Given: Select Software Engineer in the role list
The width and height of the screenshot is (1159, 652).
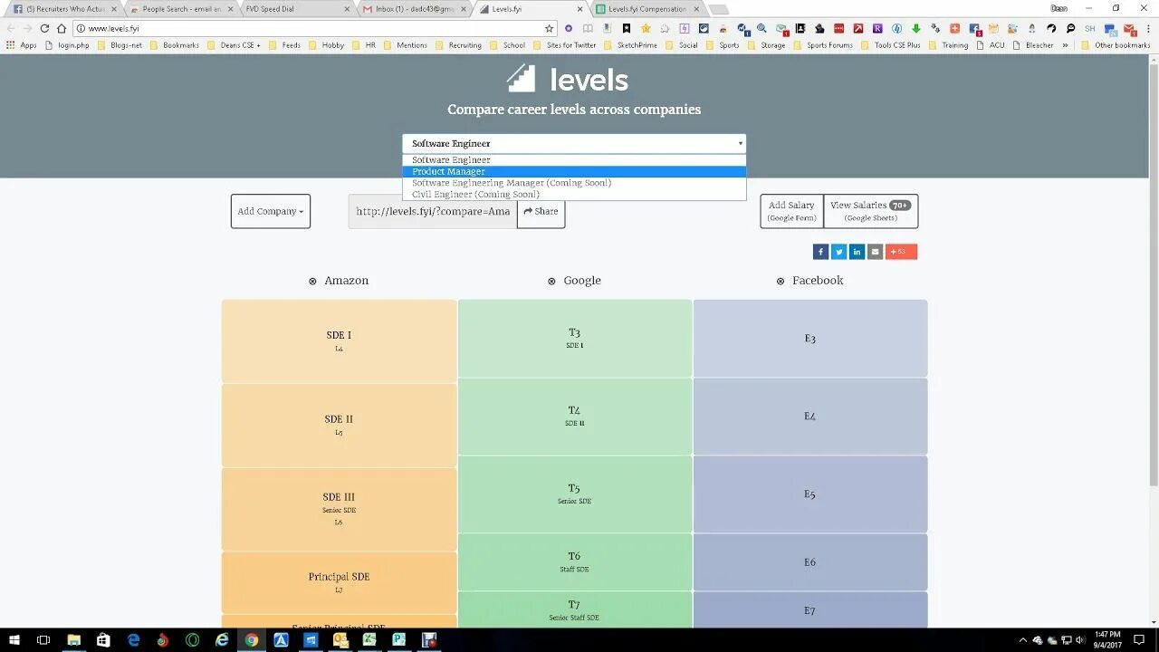Looking at the screenshot, I should 574,159.
